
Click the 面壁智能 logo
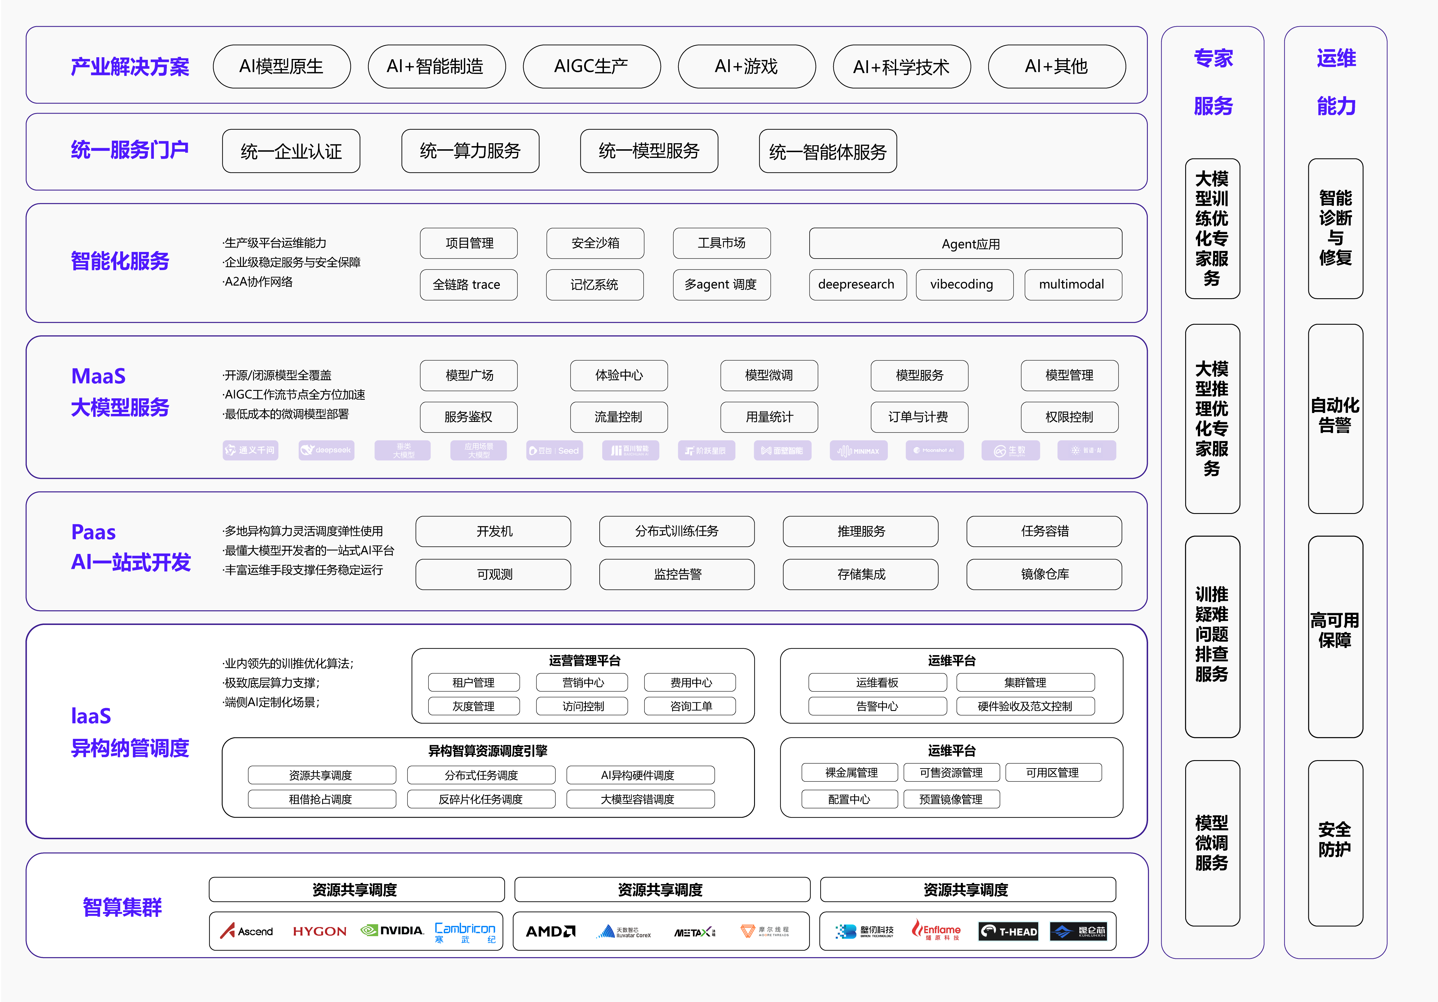783,450
